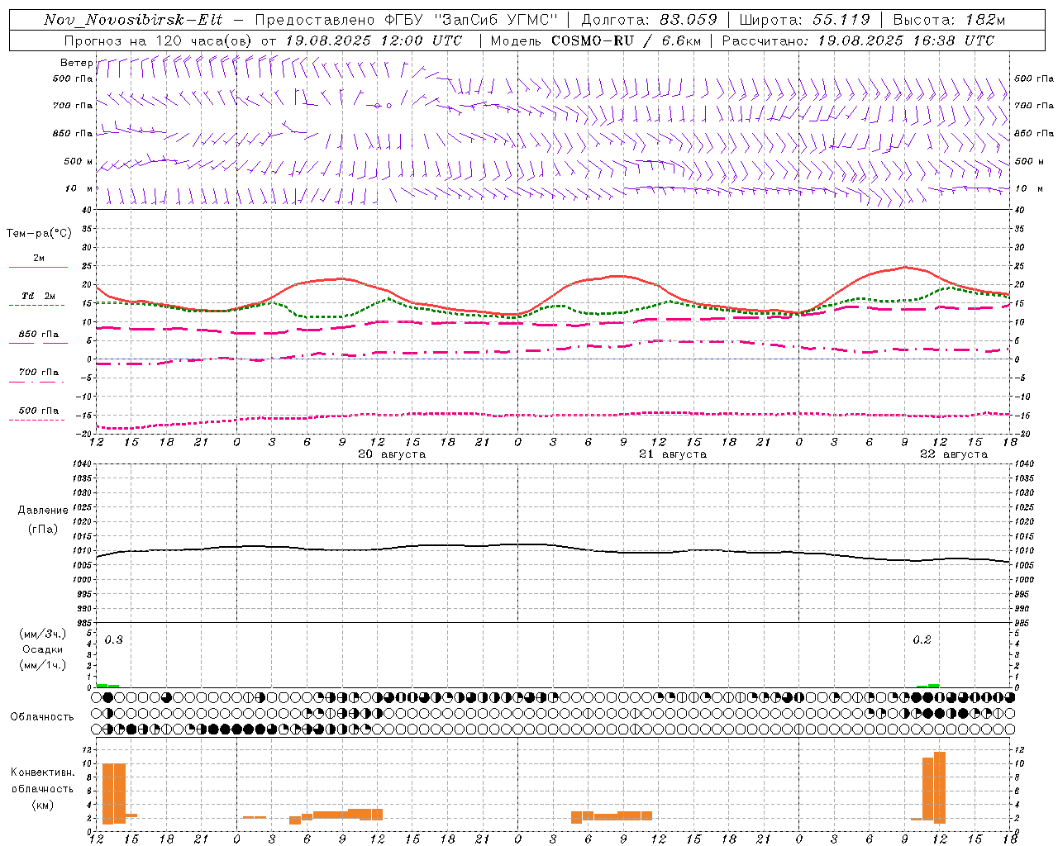The image size is (1058, 846).
Task: Click the 22 августа date label
Action: pyautogui.click(x=954, y=454)
